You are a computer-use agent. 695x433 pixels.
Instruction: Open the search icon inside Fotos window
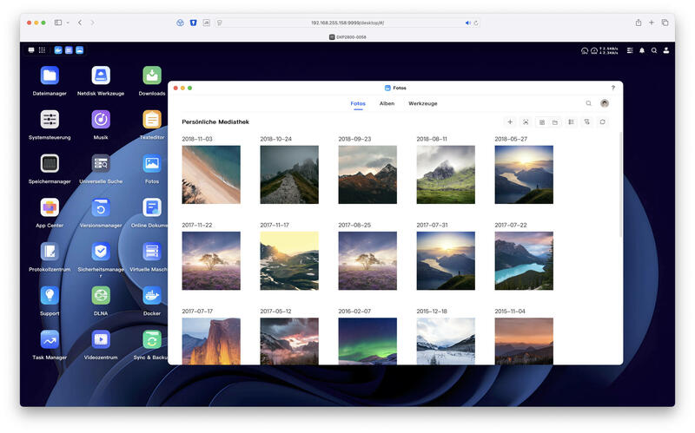(589, 103)
